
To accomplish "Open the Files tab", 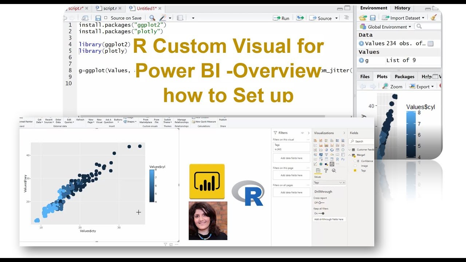I will 365,76.
